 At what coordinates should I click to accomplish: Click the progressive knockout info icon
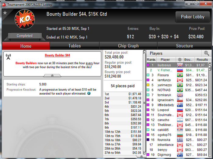pyautogui.click(x=89, y=93)
